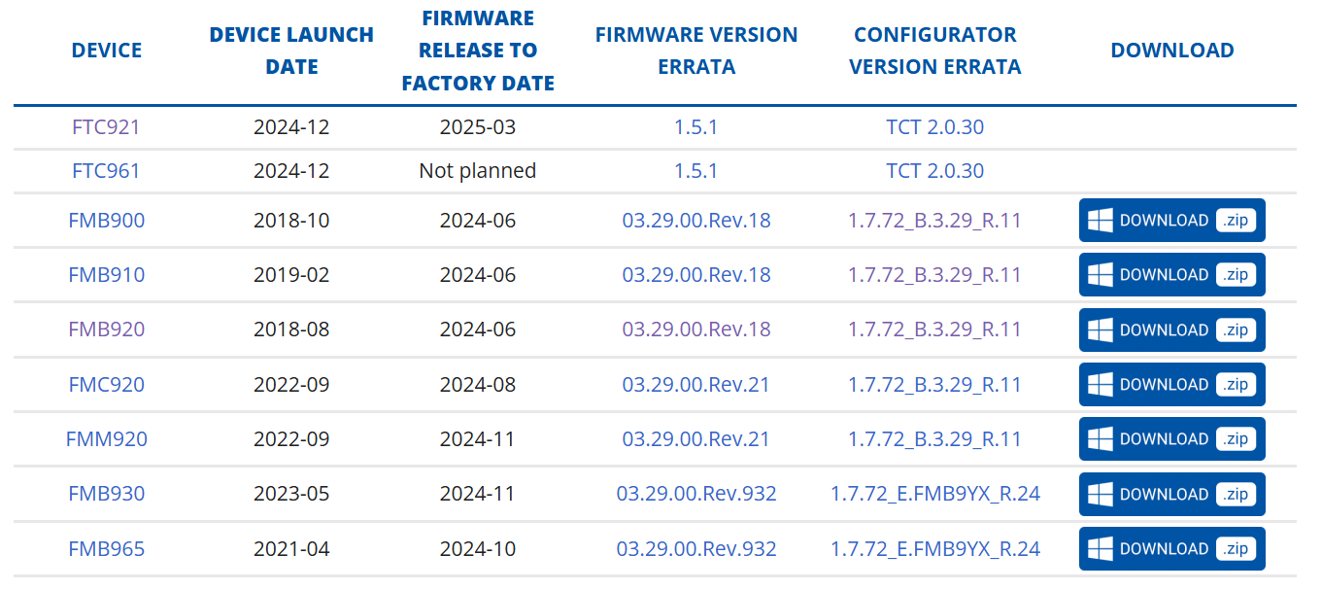The height and width of the screenshot is (590, 1322).
Task: Open FMM920 configurator errata 1.7.72_B.3.29_R.11
Action: coord(935,439)
